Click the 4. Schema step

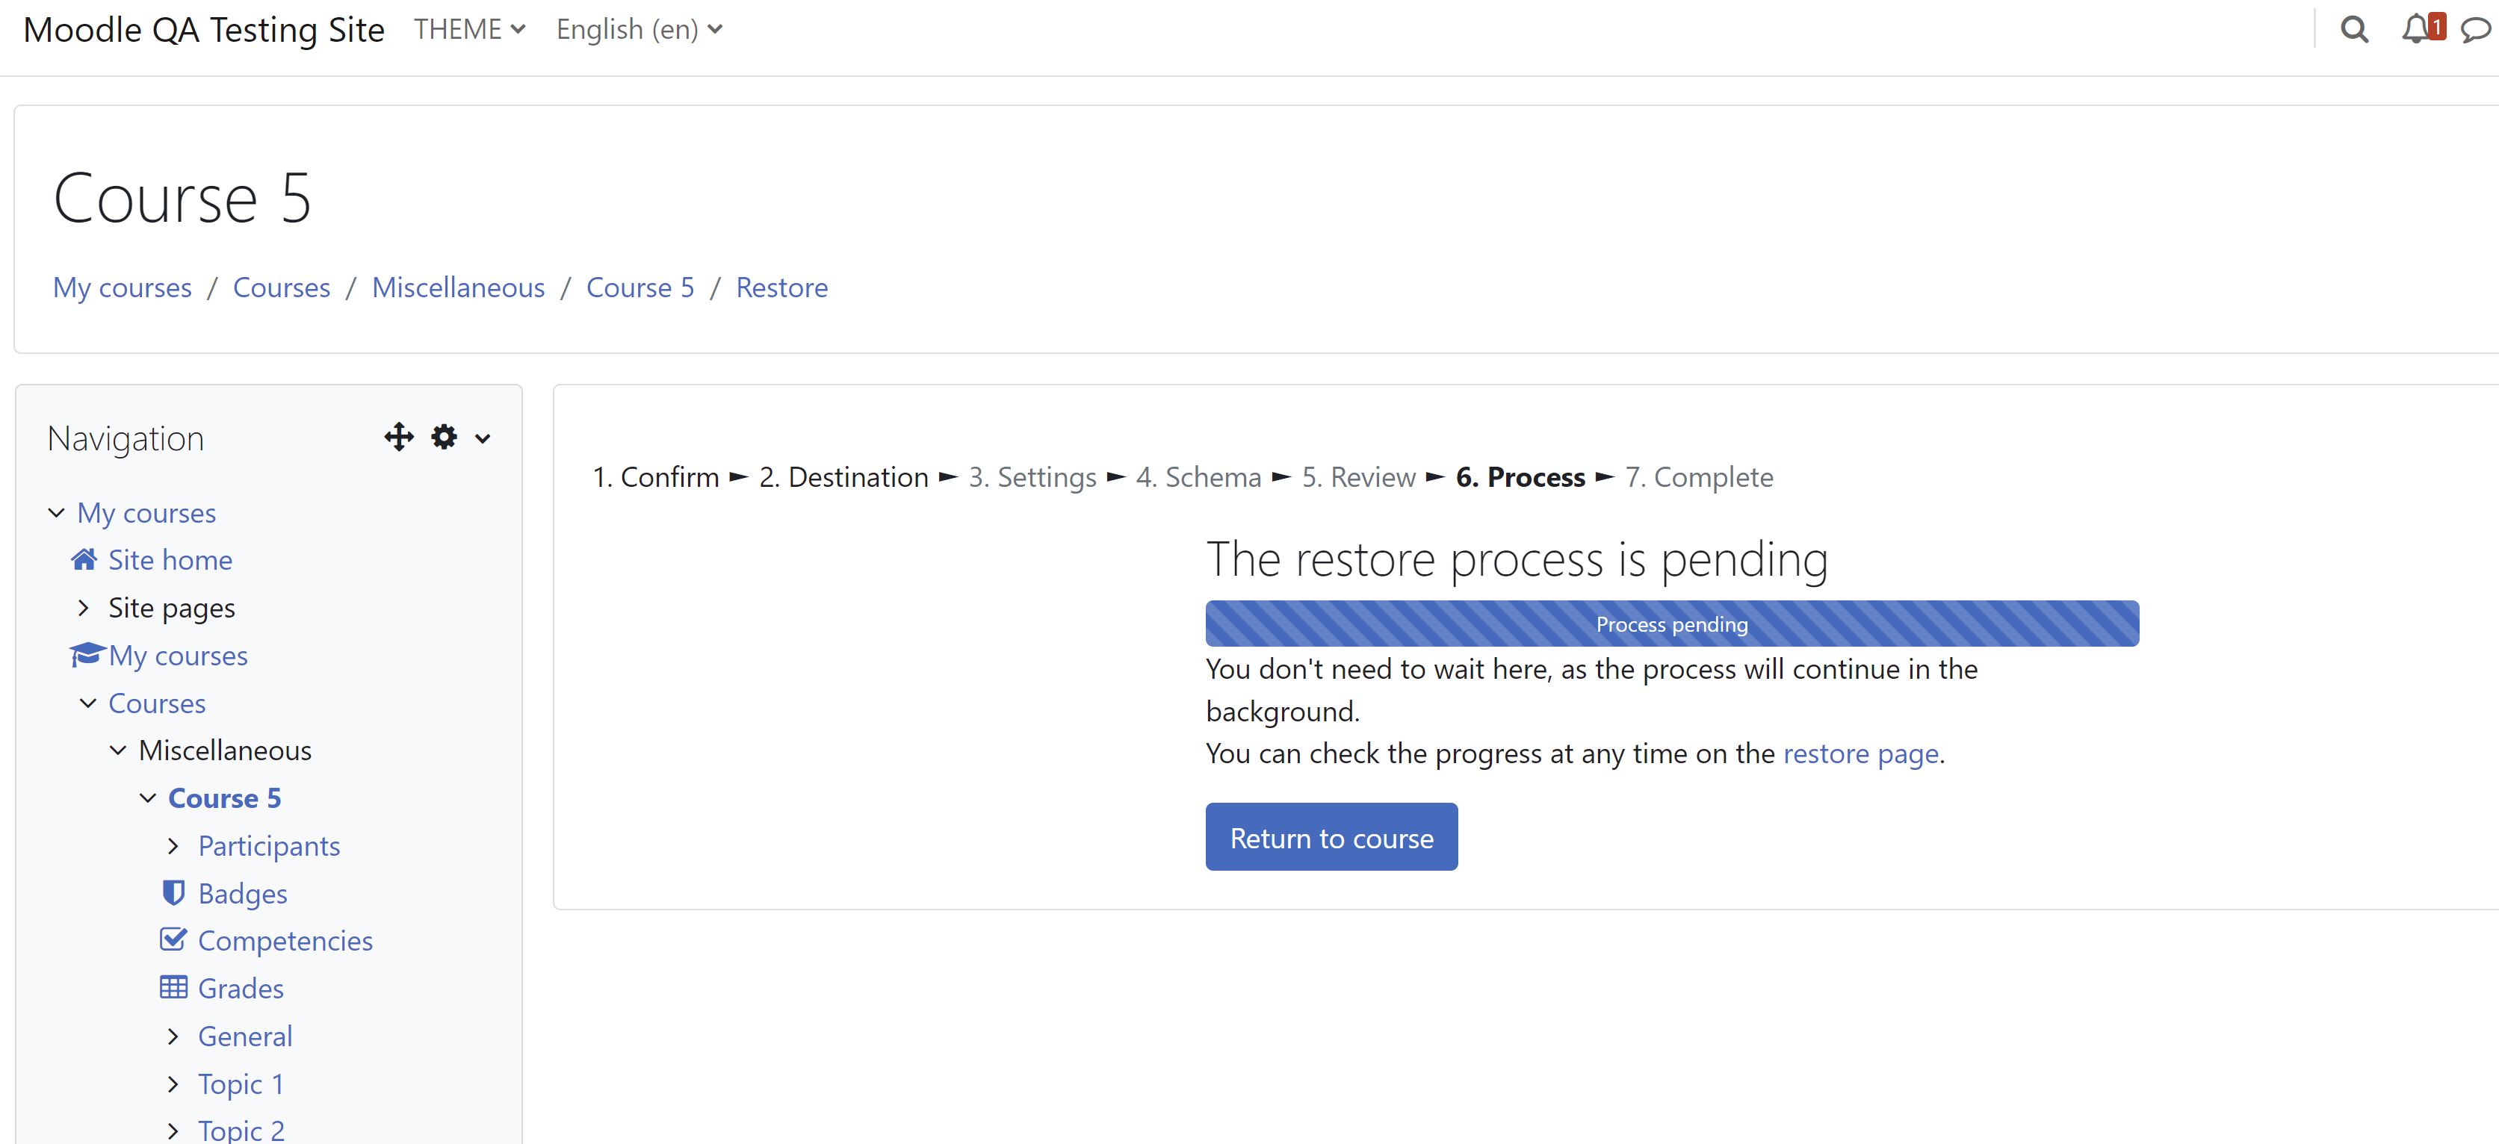tap(1198, 477)
